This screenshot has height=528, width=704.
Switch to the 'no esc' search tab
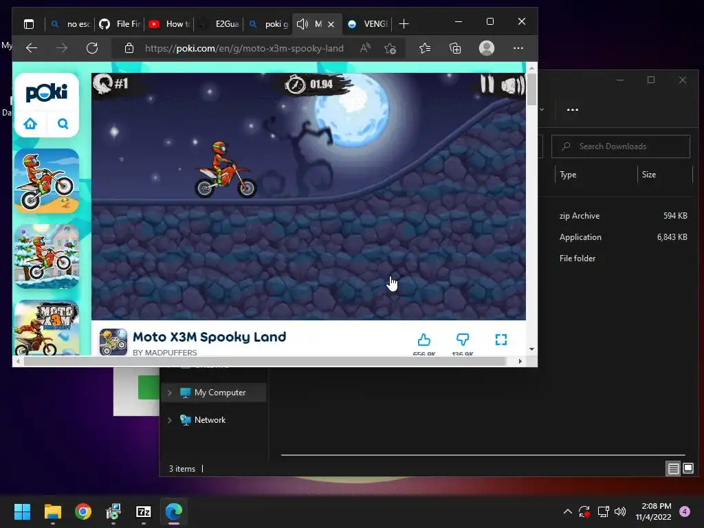tap(70, 24)
